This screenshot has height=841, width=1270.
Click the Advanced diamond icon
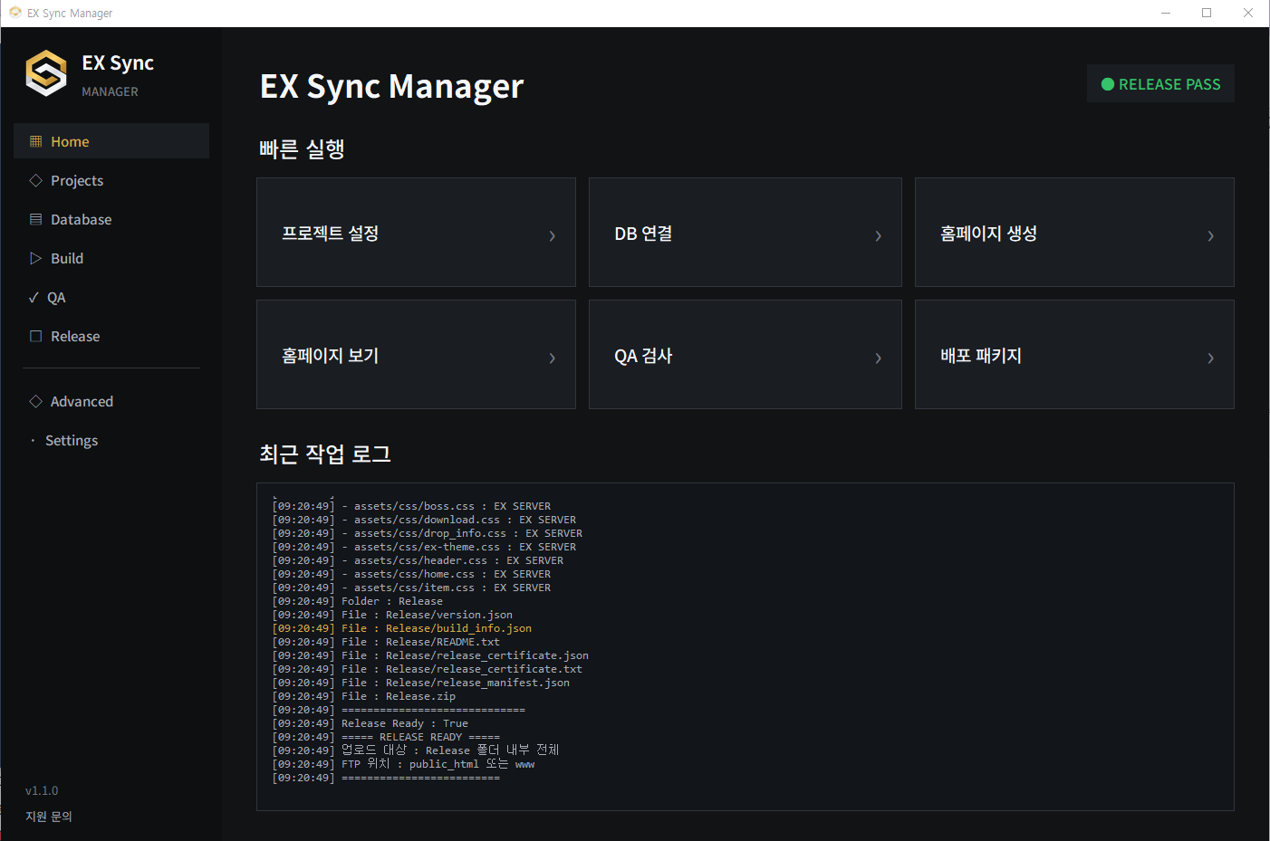pos(36,401)
